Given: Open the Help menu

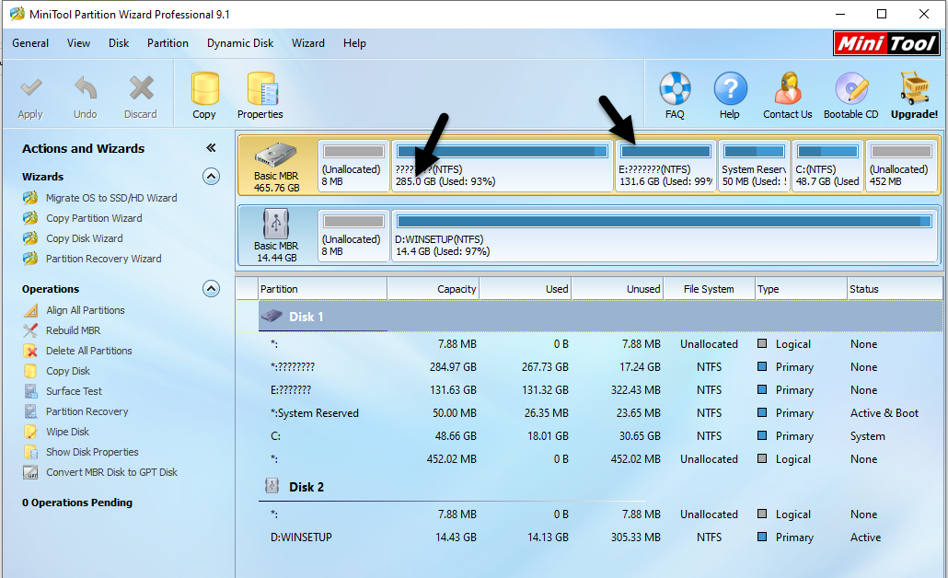Looking at the screenshot, I should pos(354,43).
